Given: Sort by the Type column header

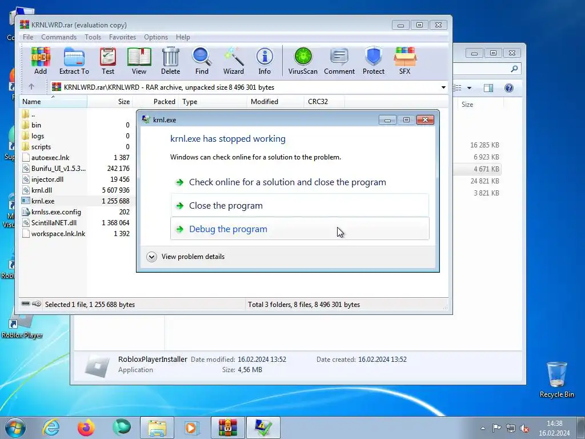Looking at the screenshot, I should tap(213, 102).
